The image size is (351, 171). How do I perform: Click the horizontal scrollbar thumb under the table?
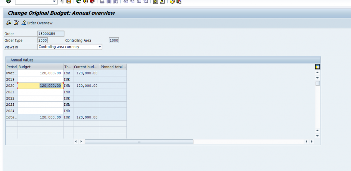coord(139,141)
